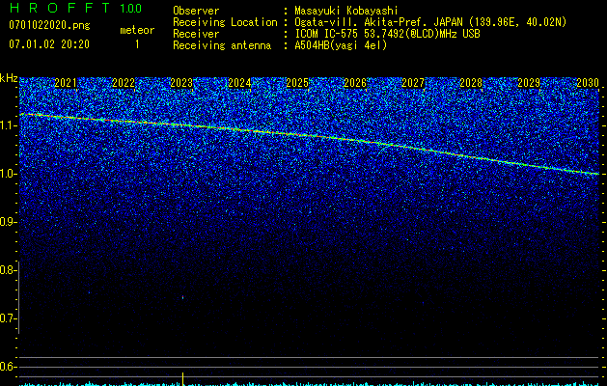The image size is (607, 386).
Task: Click the 0.6 kHz axis label
Action: click(7, 367)
